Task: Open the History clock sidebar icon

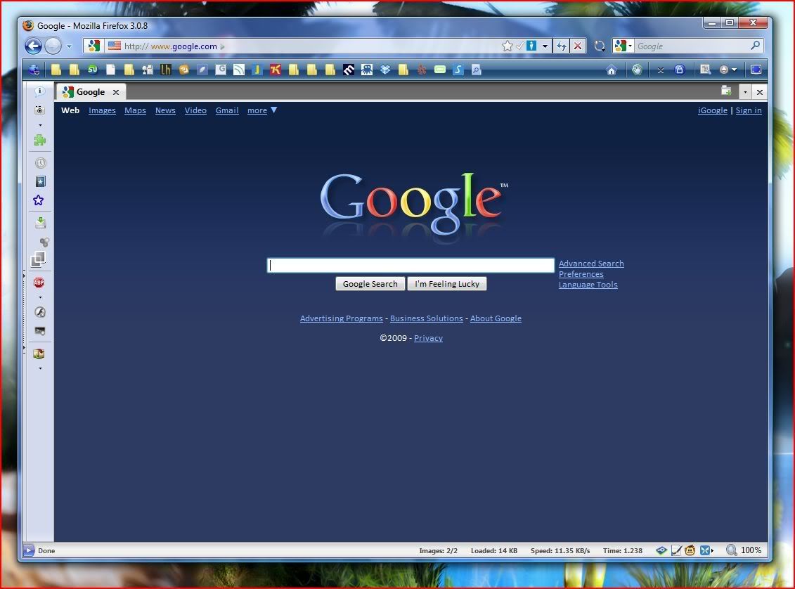Action: coord(41,162)
